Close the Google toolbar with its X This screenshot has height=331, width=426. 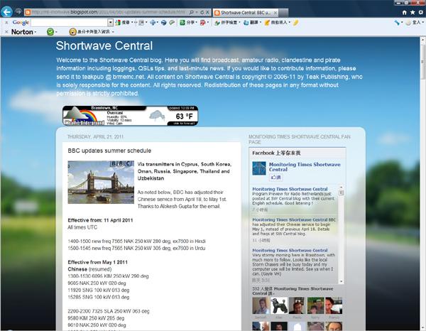point(6,23)
